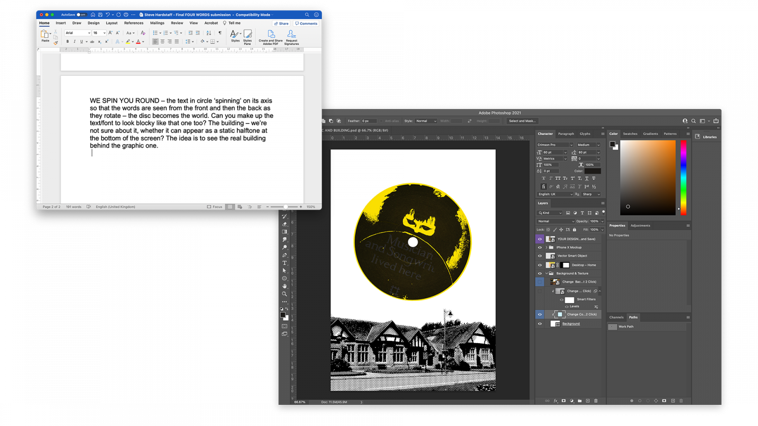Hide the Vector Smart Object layer

(x=540, y=256)
